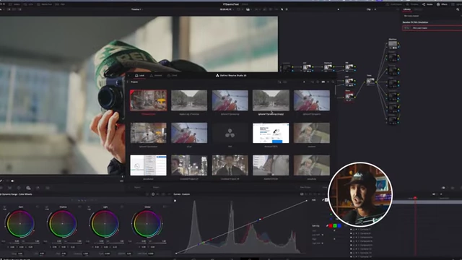Click the lower-left curve endpoint
This screenshot has height=260, width=462.
[x=176, y=253]
